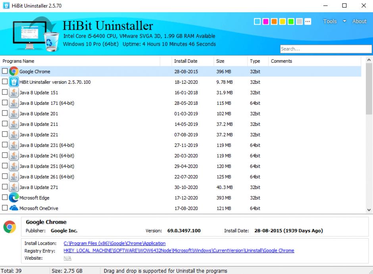Click the program list scroll down arrow
Viewport: 373px width, 274px height.
[x=369, y=210]
